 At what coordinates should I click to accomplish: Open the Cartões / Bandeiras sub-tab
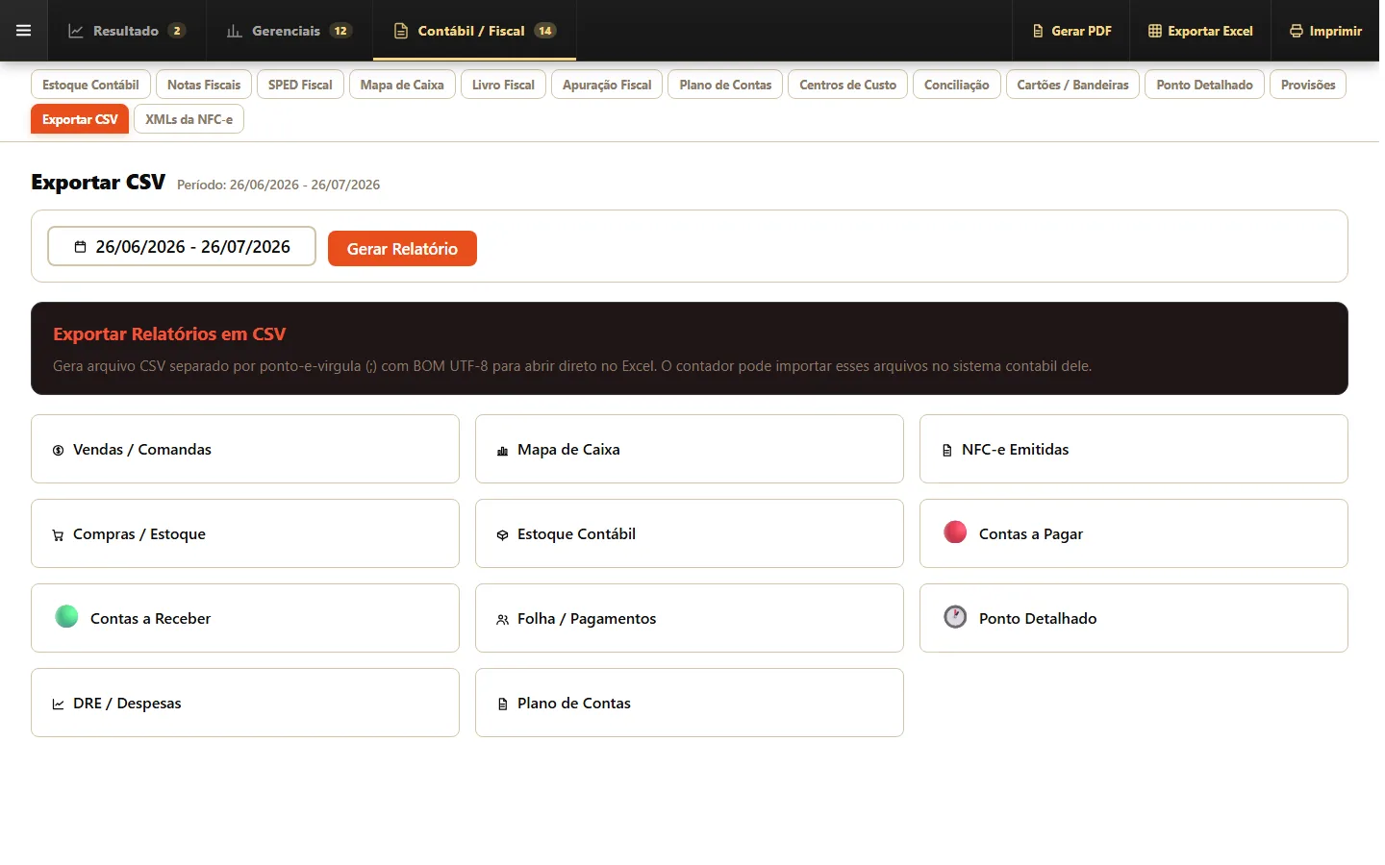tap(1072, 85)
